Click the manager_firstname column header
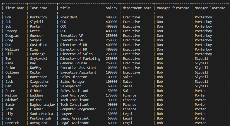 tap(173, 8)
